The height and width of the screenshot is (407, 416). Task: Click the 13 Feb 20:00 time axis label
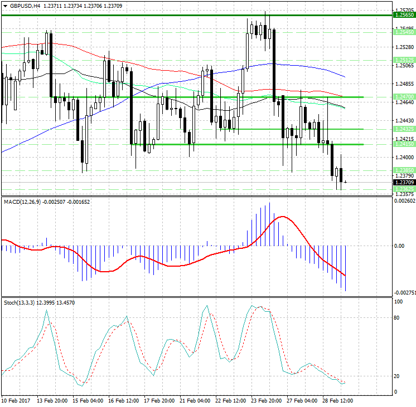(53, 401)
